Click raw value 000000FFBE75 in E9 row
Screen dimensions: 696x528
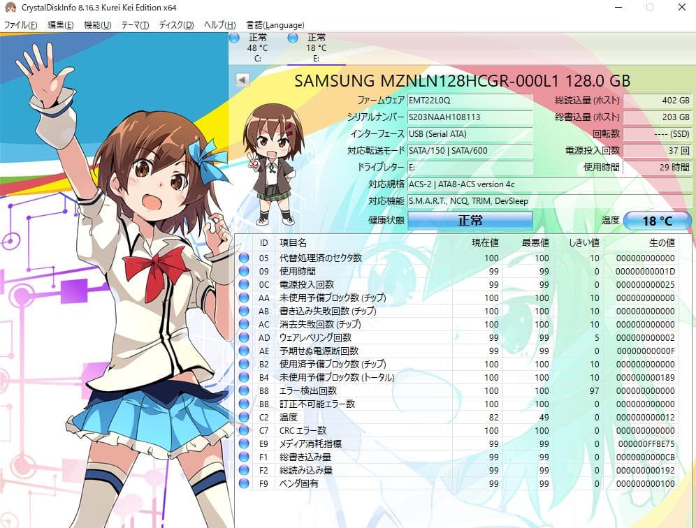click(x=646, y=443)
